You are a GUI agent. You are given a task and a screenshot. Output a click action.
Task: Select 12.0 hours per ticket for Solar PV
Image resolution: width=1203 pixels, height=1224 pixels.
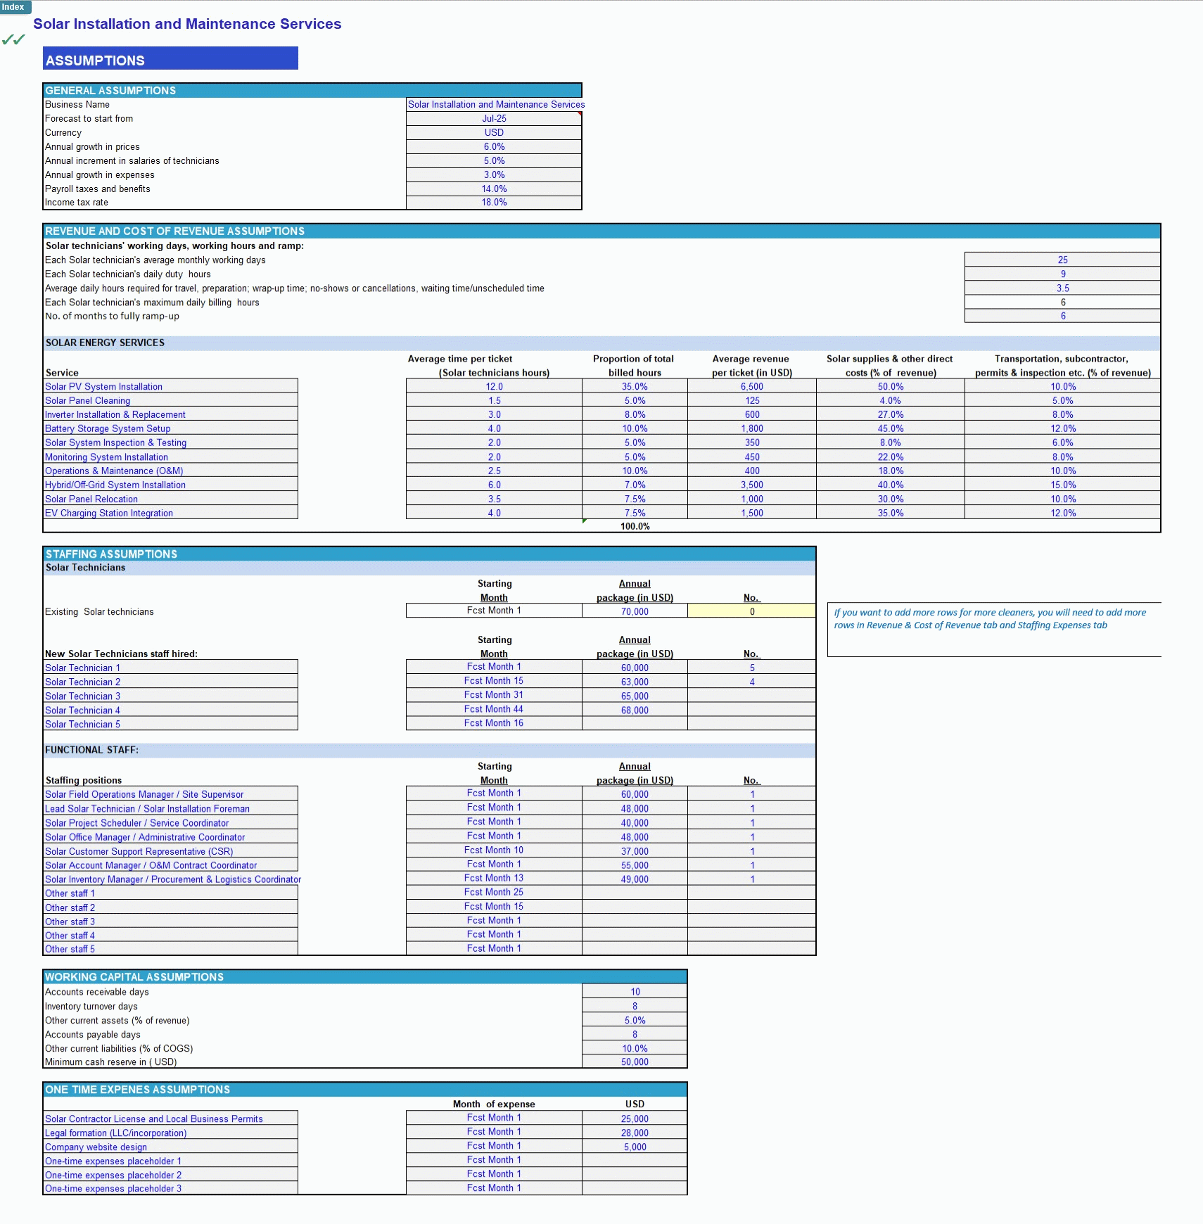click(x=494, y=387)
